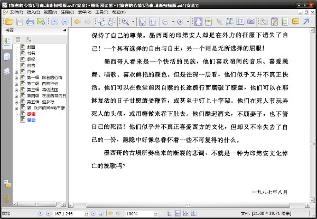Print the document with the printer icon

(x=30, y=22)
